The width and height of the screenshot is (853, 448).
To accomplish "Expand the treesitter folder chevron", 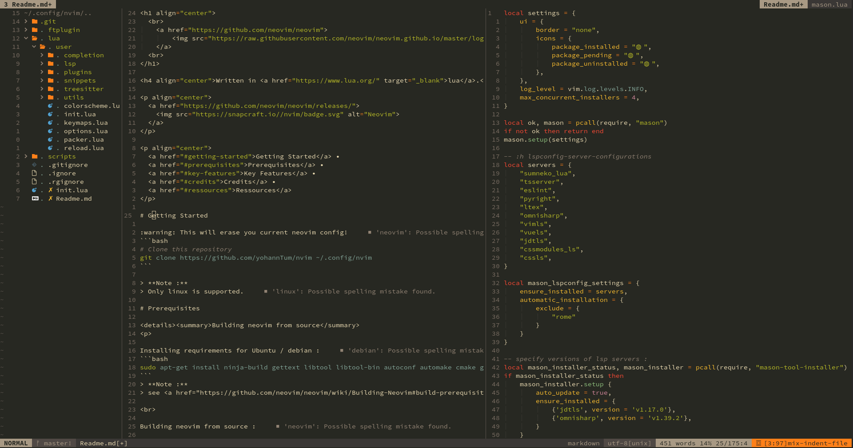I will click(42, 89).
